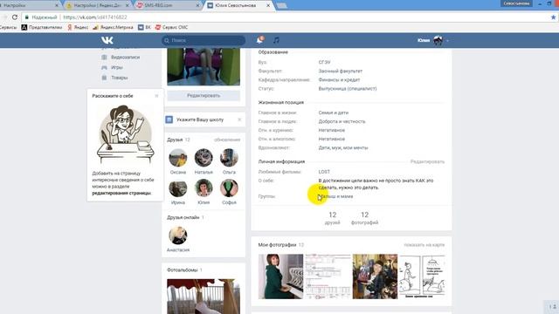Open friend Наталья's avatar
559x314 pixels.
point(204,158)
